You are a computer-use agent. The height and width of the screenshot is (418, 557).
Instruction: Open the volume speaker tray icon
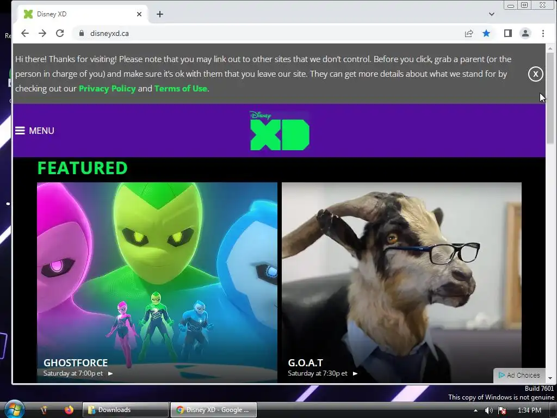[489, 410]
